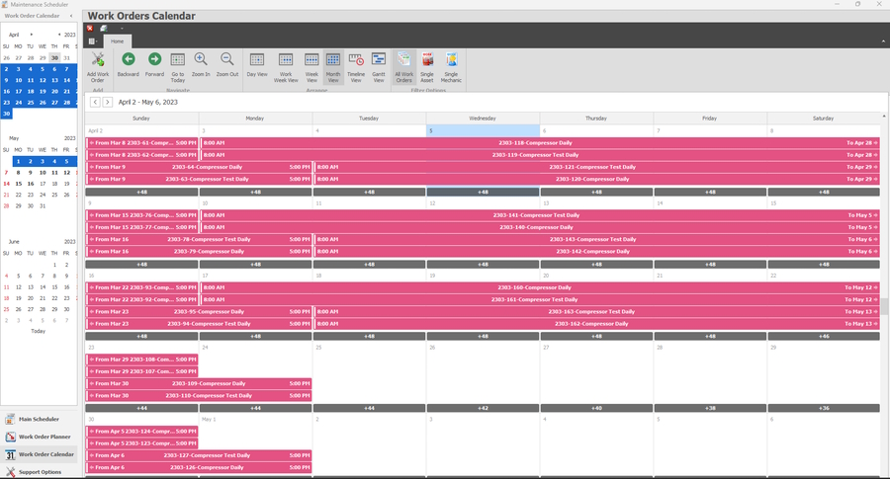890x479 pixels.
Task: Select Month View in ribbon
Action: tap(333, 67)
